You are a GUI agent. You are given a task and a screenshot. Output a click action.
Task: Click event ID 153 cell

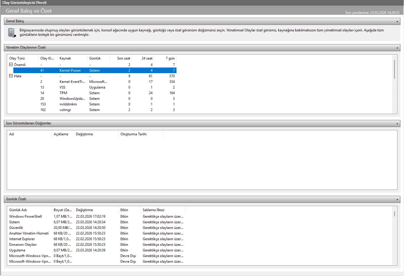[x=43, y=104]
